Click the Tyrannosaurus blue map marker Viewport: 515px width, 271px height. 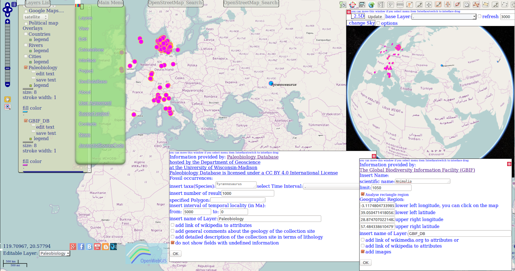[271, 84]
